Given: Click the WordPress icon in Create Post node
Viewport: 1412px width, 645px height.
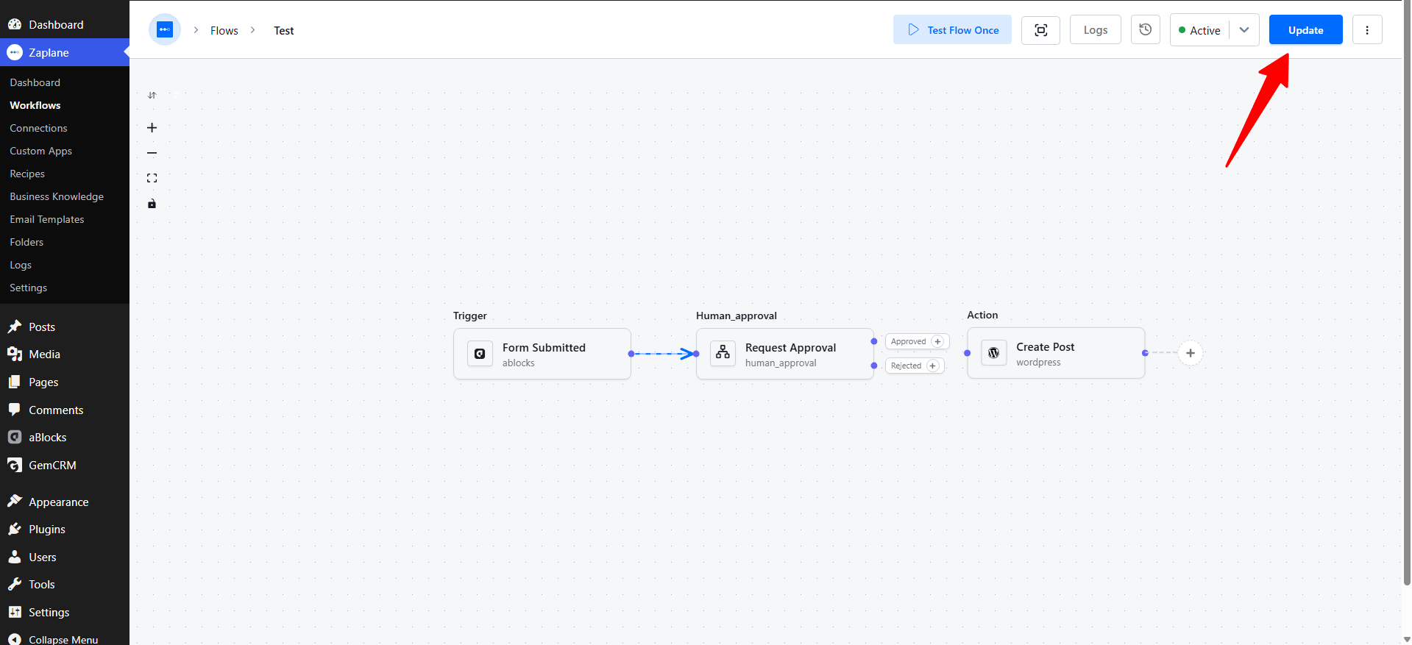Looking at the screenshot, I should (993, 353).
